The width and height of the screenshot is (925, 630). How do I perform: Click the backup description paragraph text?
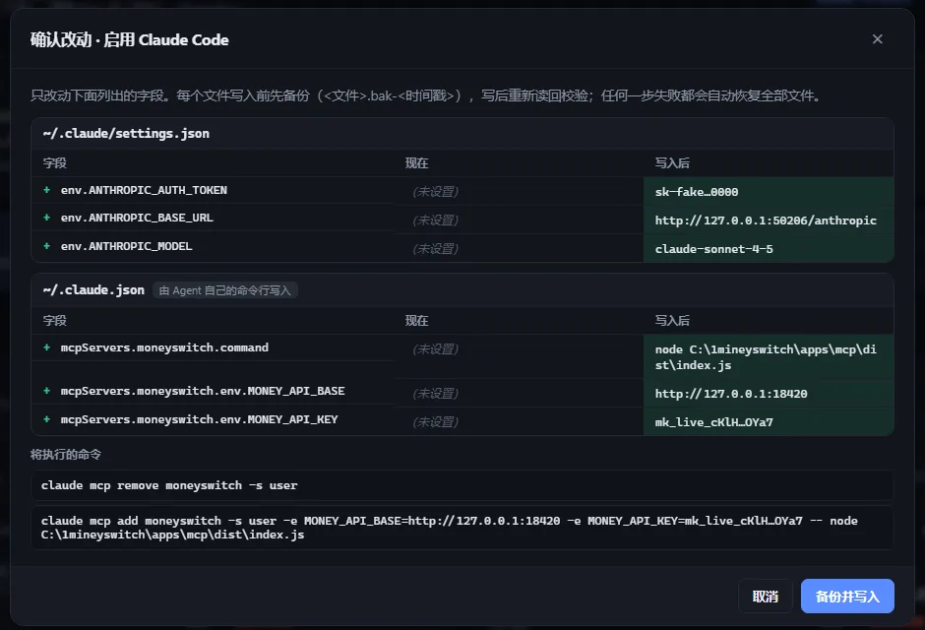coord(426,94)
